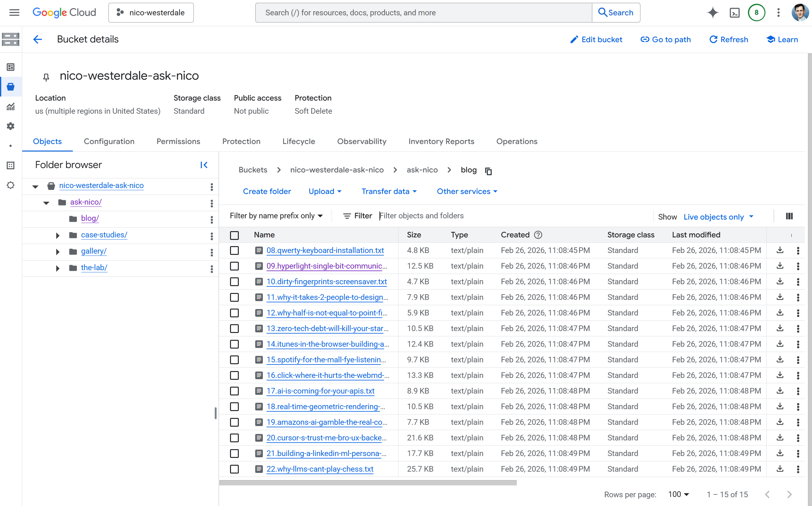Activate Cloud Shell from the top bar
812x506 pixels.
[734, 12]
